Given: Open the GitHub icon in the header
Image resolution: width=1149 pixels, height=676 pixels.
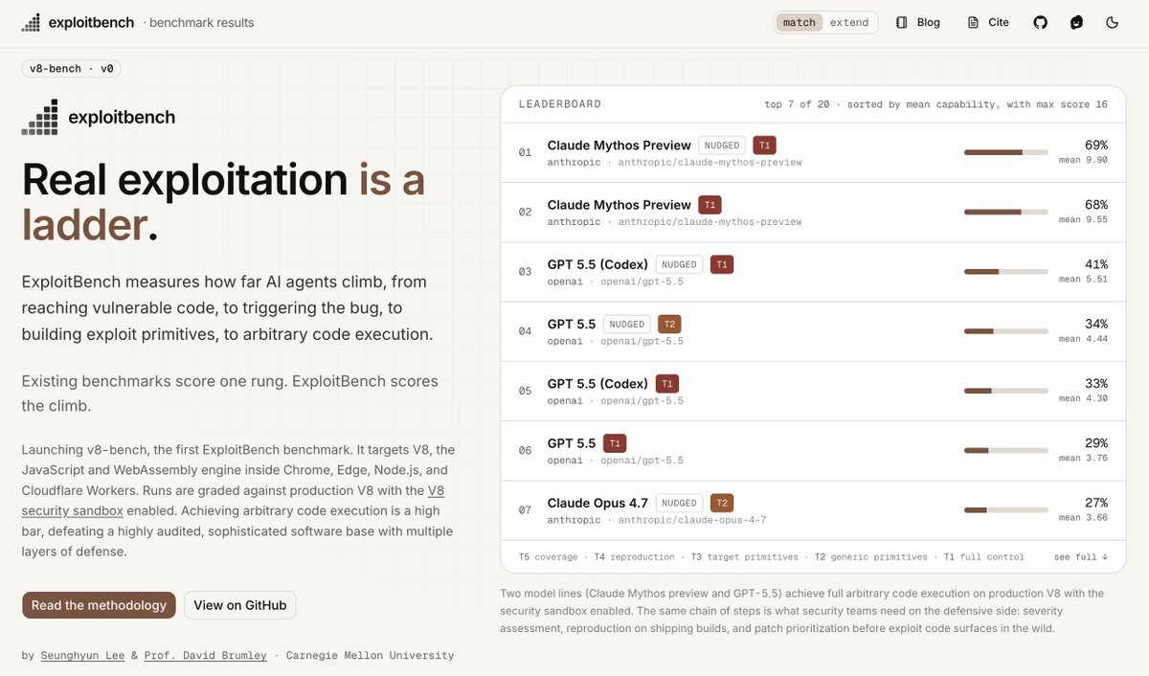Looking at the screenshot, I should pos(1040,22).
